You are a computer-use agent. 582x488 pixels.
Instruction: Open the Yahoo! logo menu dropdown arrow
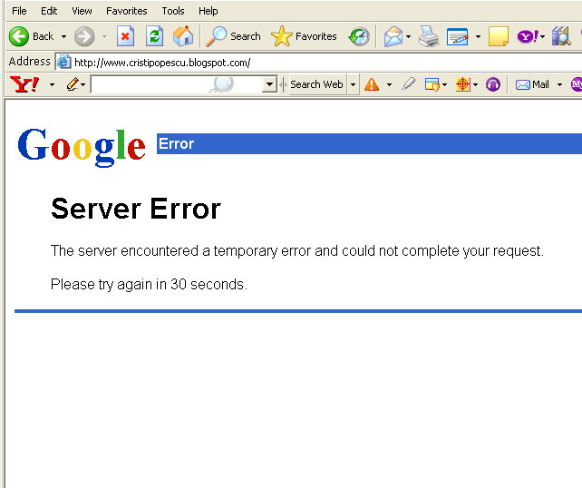(52, 85)
